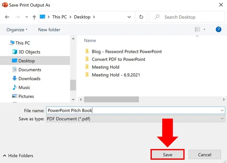Select the Convert PDF to PowerPoint folder
The image size is (227, 163).
click(x=118, y=59)
